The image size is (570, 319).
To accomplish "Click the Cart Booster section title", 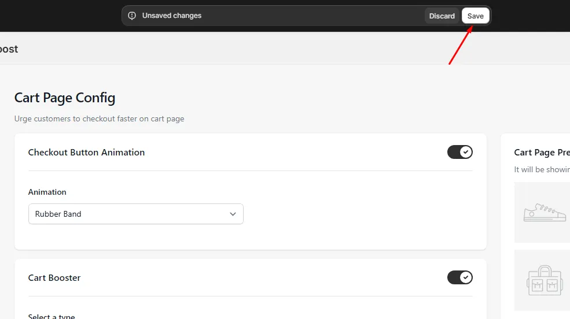I will [54, 278].
